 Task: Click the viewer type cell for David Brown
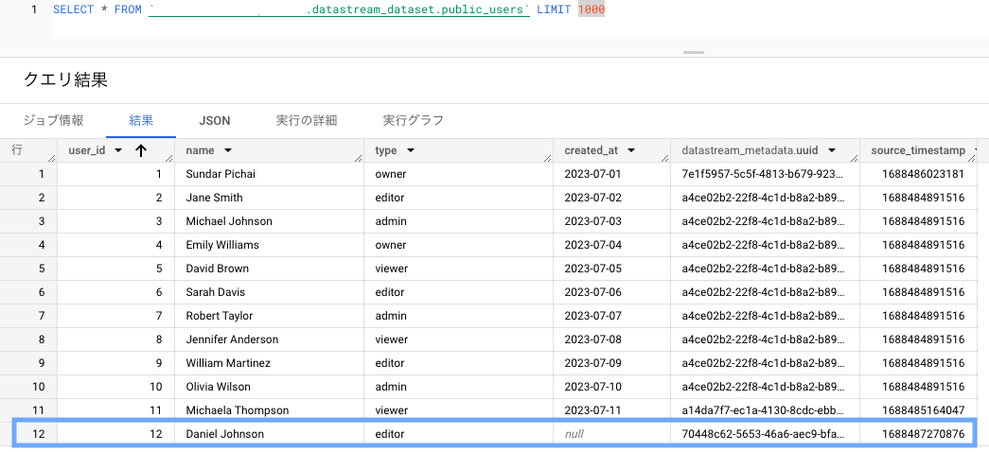coord(459,269)
